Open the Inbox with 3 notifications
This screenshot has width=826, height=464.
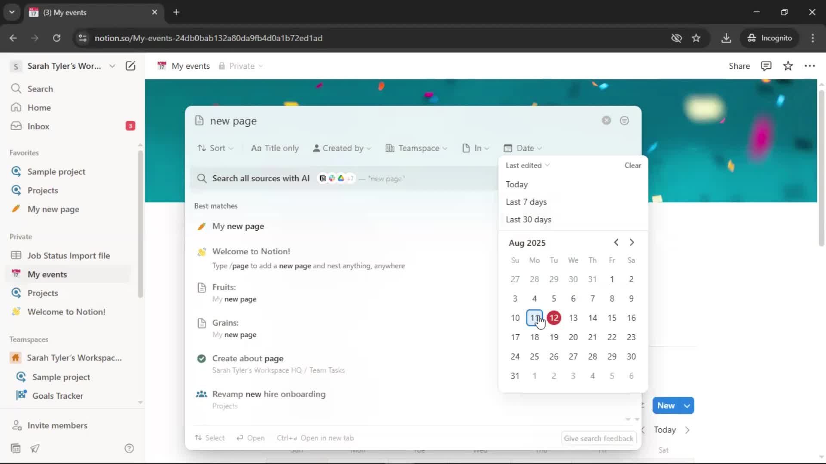39,126
